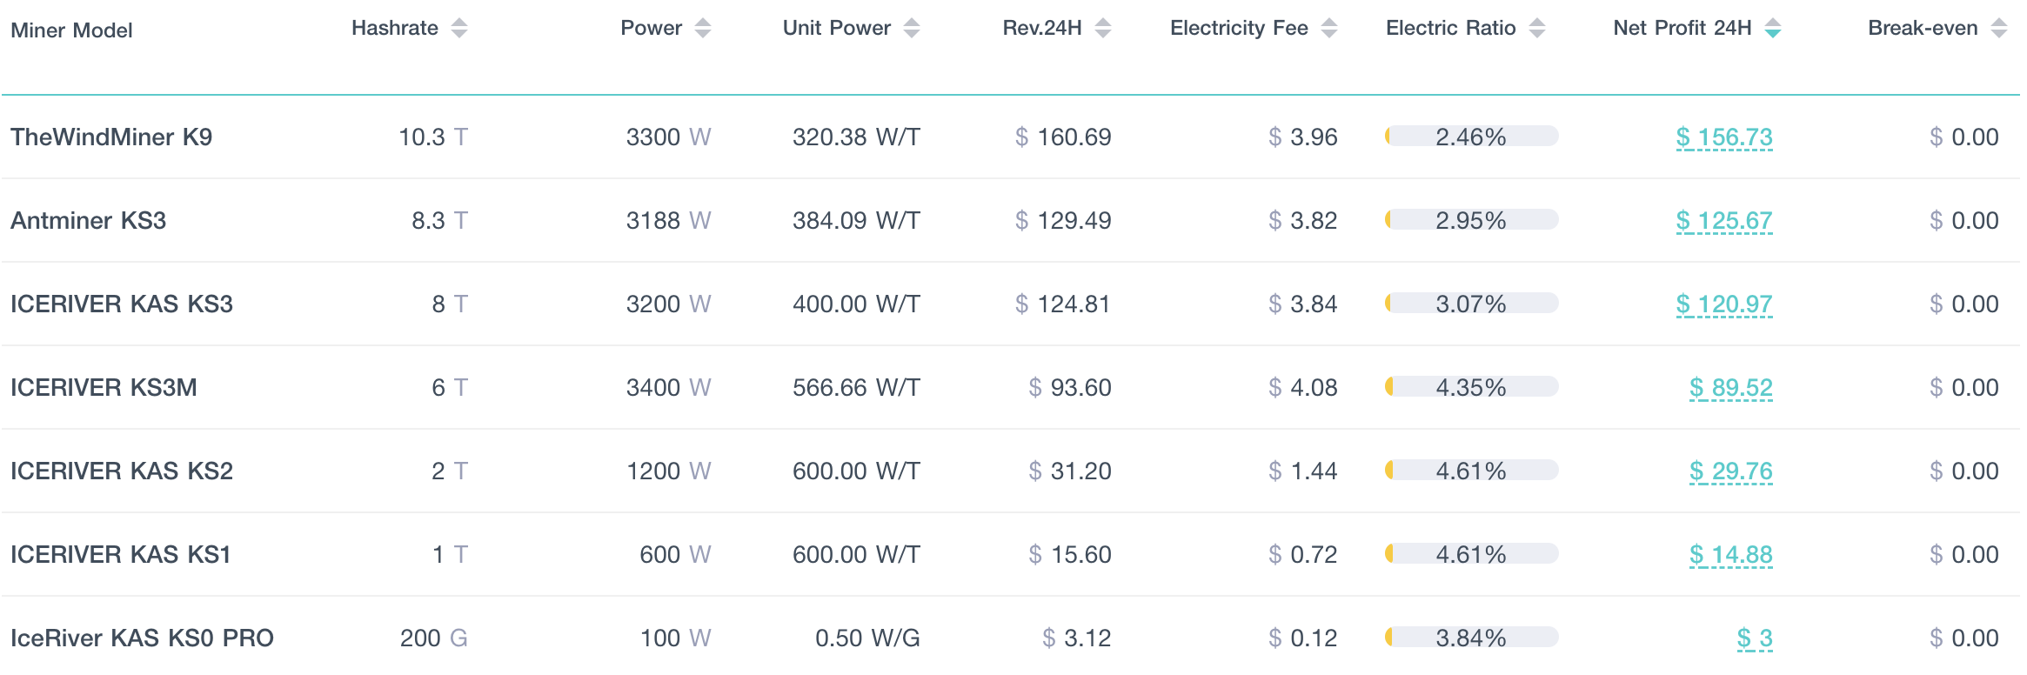Viewport: 2027px width, 675px height.
Task: Open net profit $ 89.52 link
Action: click(1731, 388)
